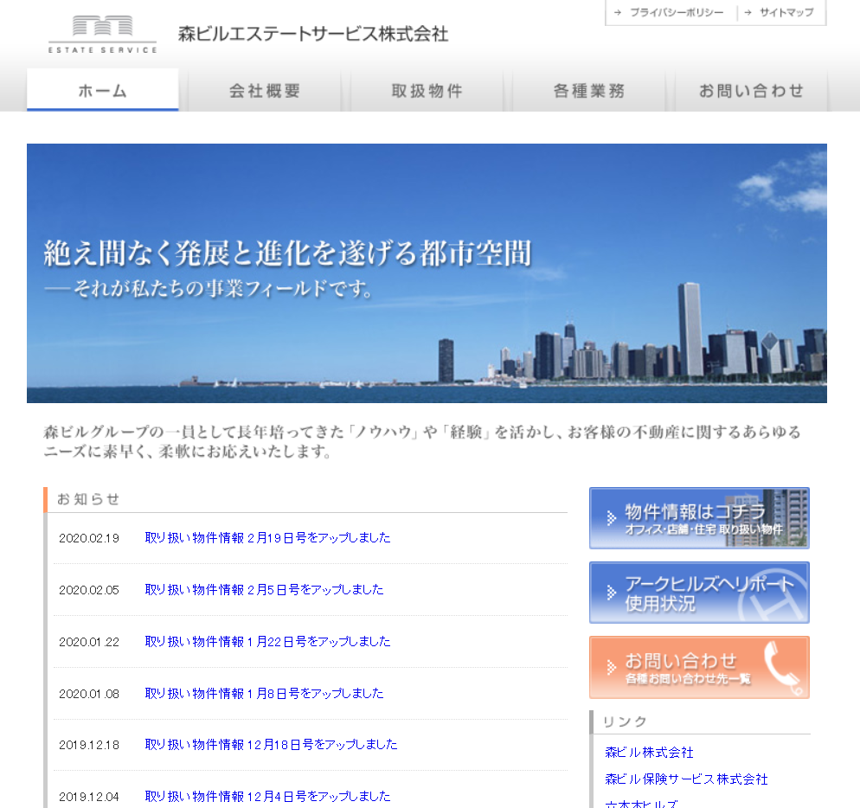Open the 1月8日号 property info news link
Image resolution: width=860 pixels, height=808 pixels.
[264, 694]
